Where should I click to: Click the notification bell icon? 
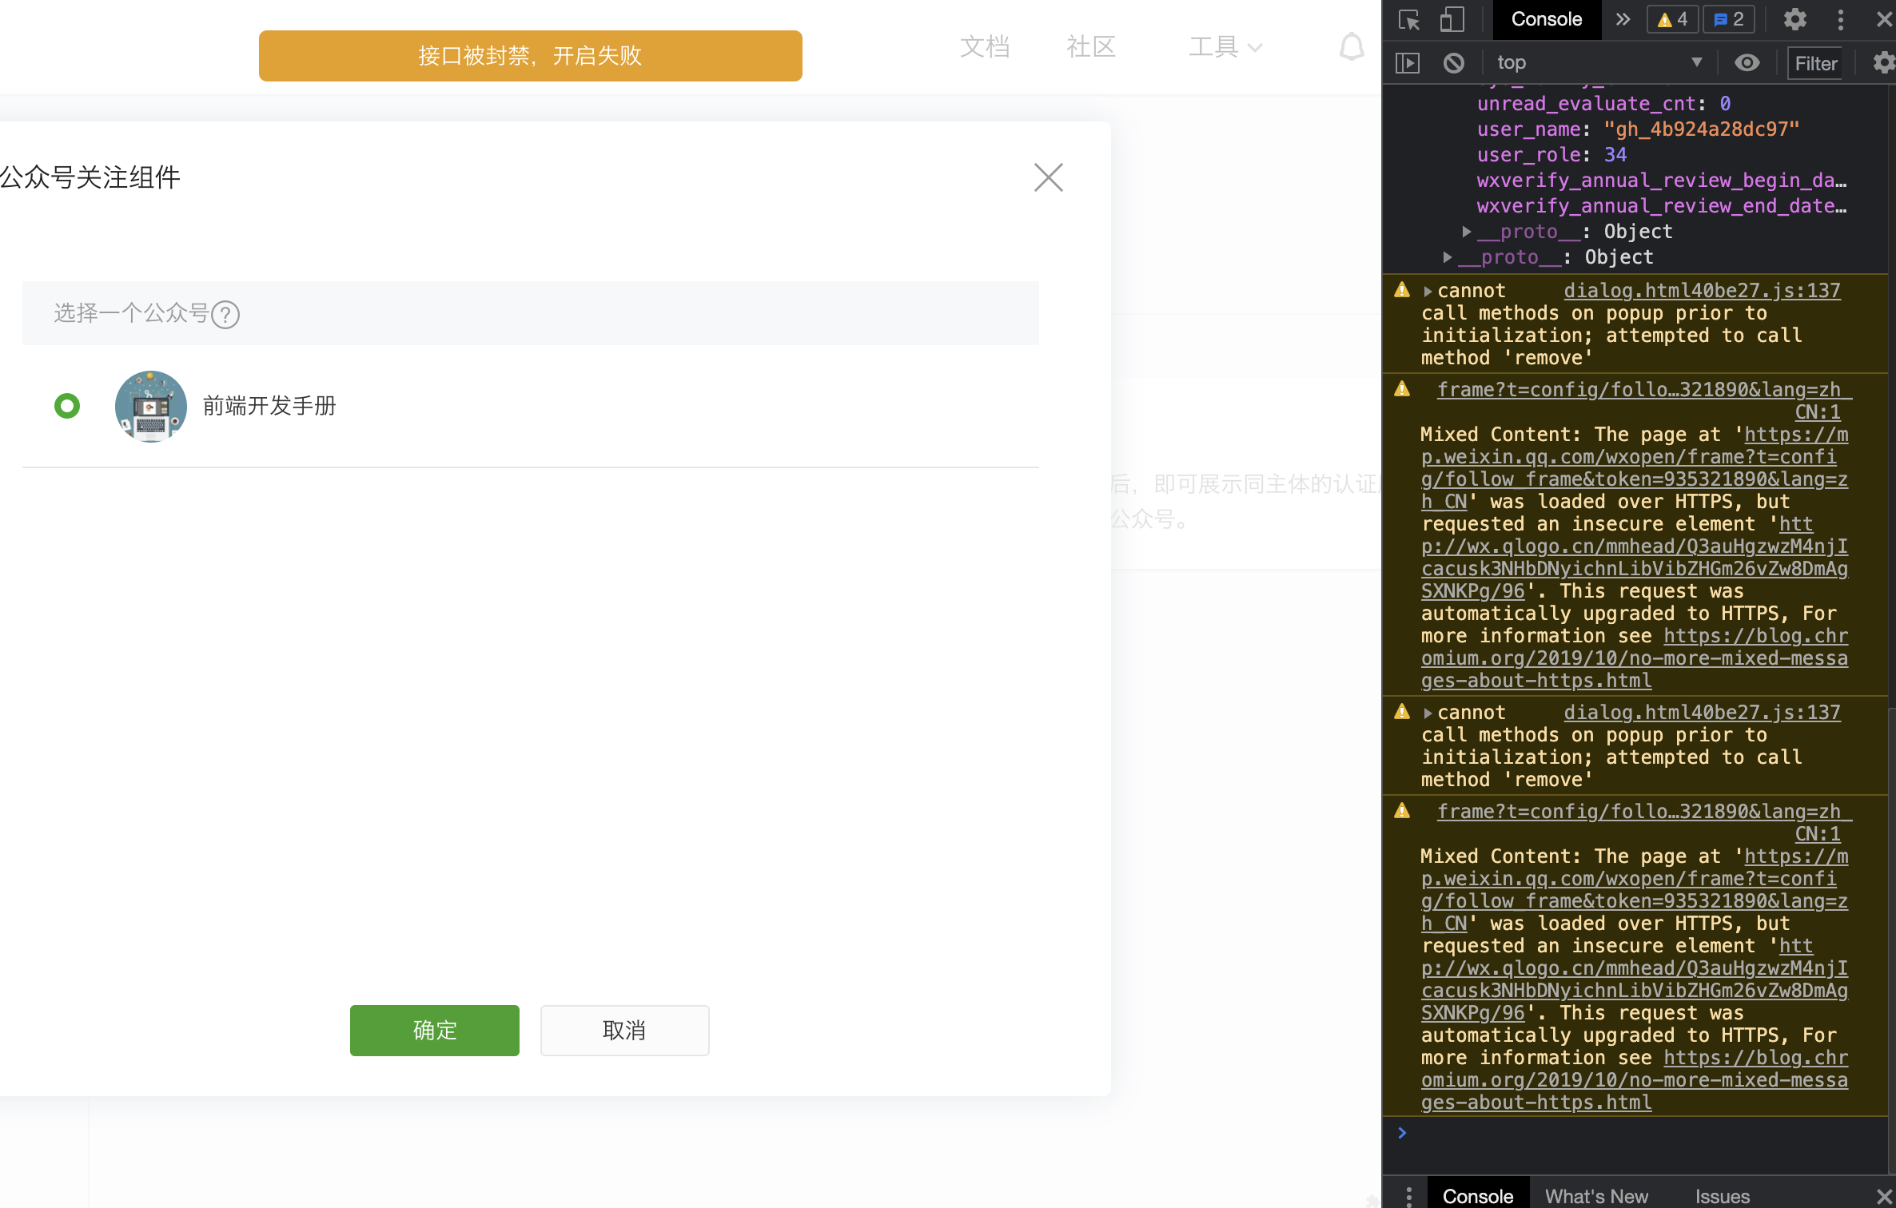(x=1351, y=47)
